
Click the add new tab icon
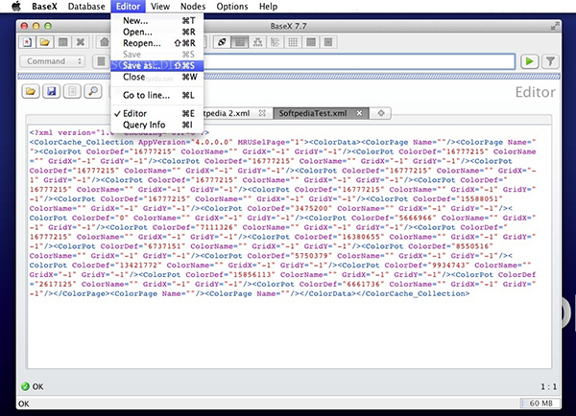pos(381,113)
